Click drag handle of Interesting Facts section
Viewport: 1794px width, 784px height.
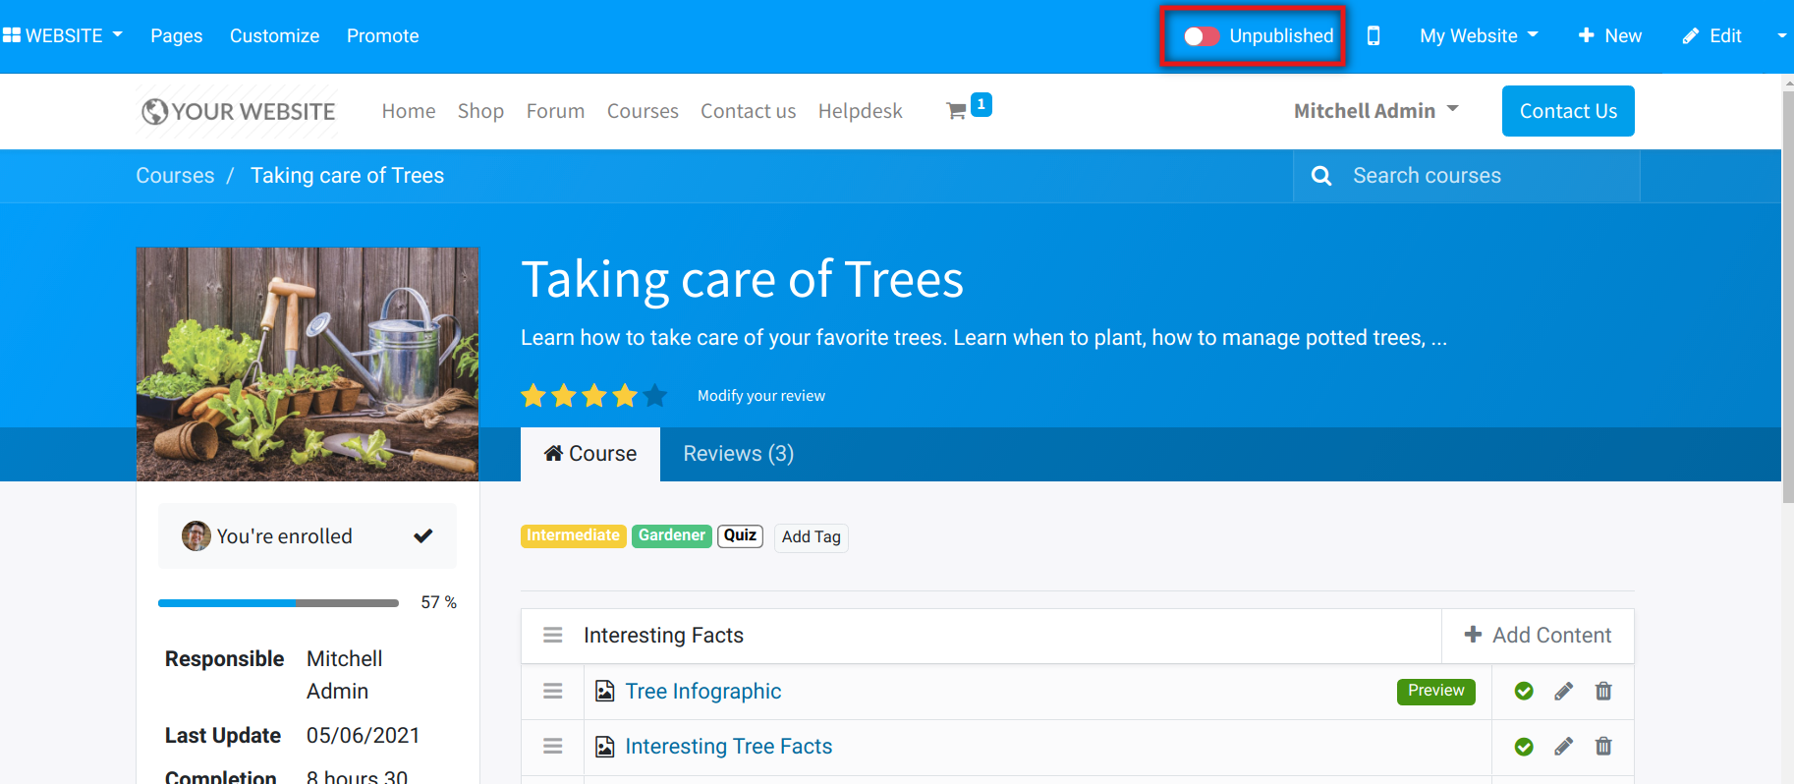(553, 636)
